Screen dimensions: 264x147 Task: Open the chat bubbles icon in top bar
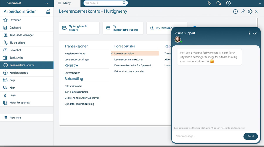click(x=219, y=3)
